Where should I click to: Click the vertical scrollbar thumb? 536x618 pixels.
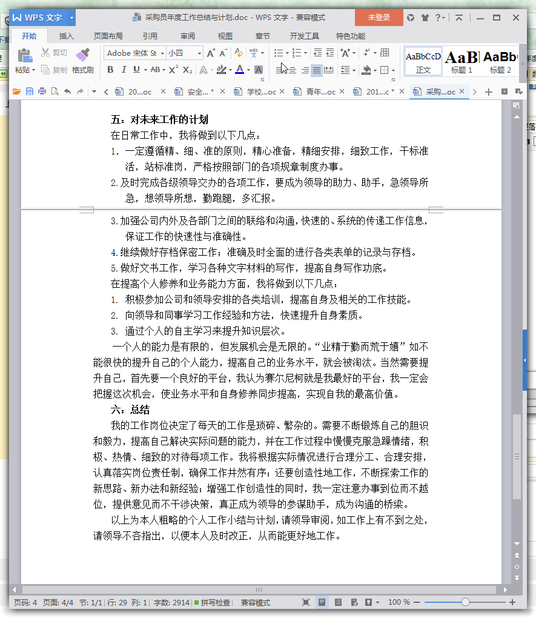pyautogui.click(x=517, y=456)
